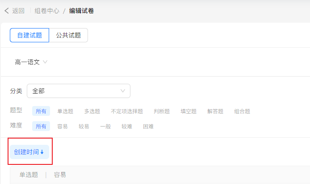The image size is (310, 184).
Task: Click the 分类 label
Action: pyautogui.click(x=16, y=91)
